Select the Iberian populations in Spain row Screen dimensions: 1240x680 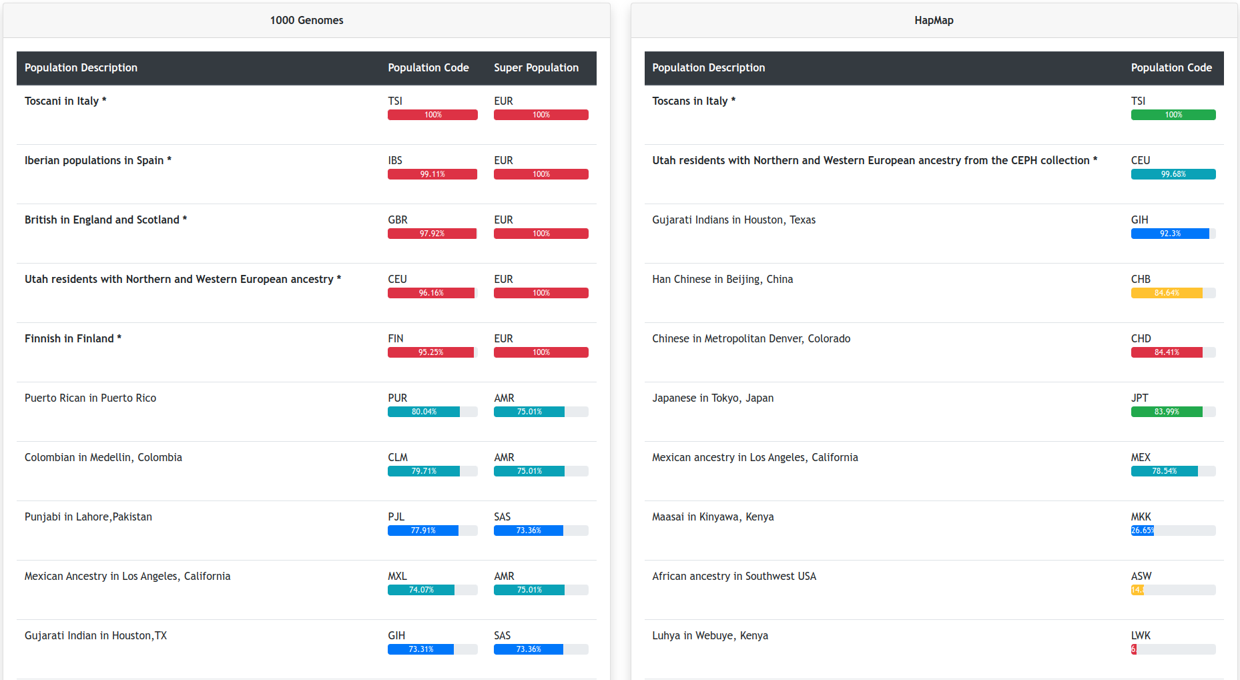(x=98, y=161)
